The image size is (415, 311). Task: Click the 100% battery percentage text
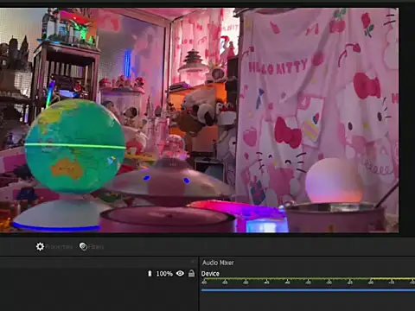coord(164,274)
